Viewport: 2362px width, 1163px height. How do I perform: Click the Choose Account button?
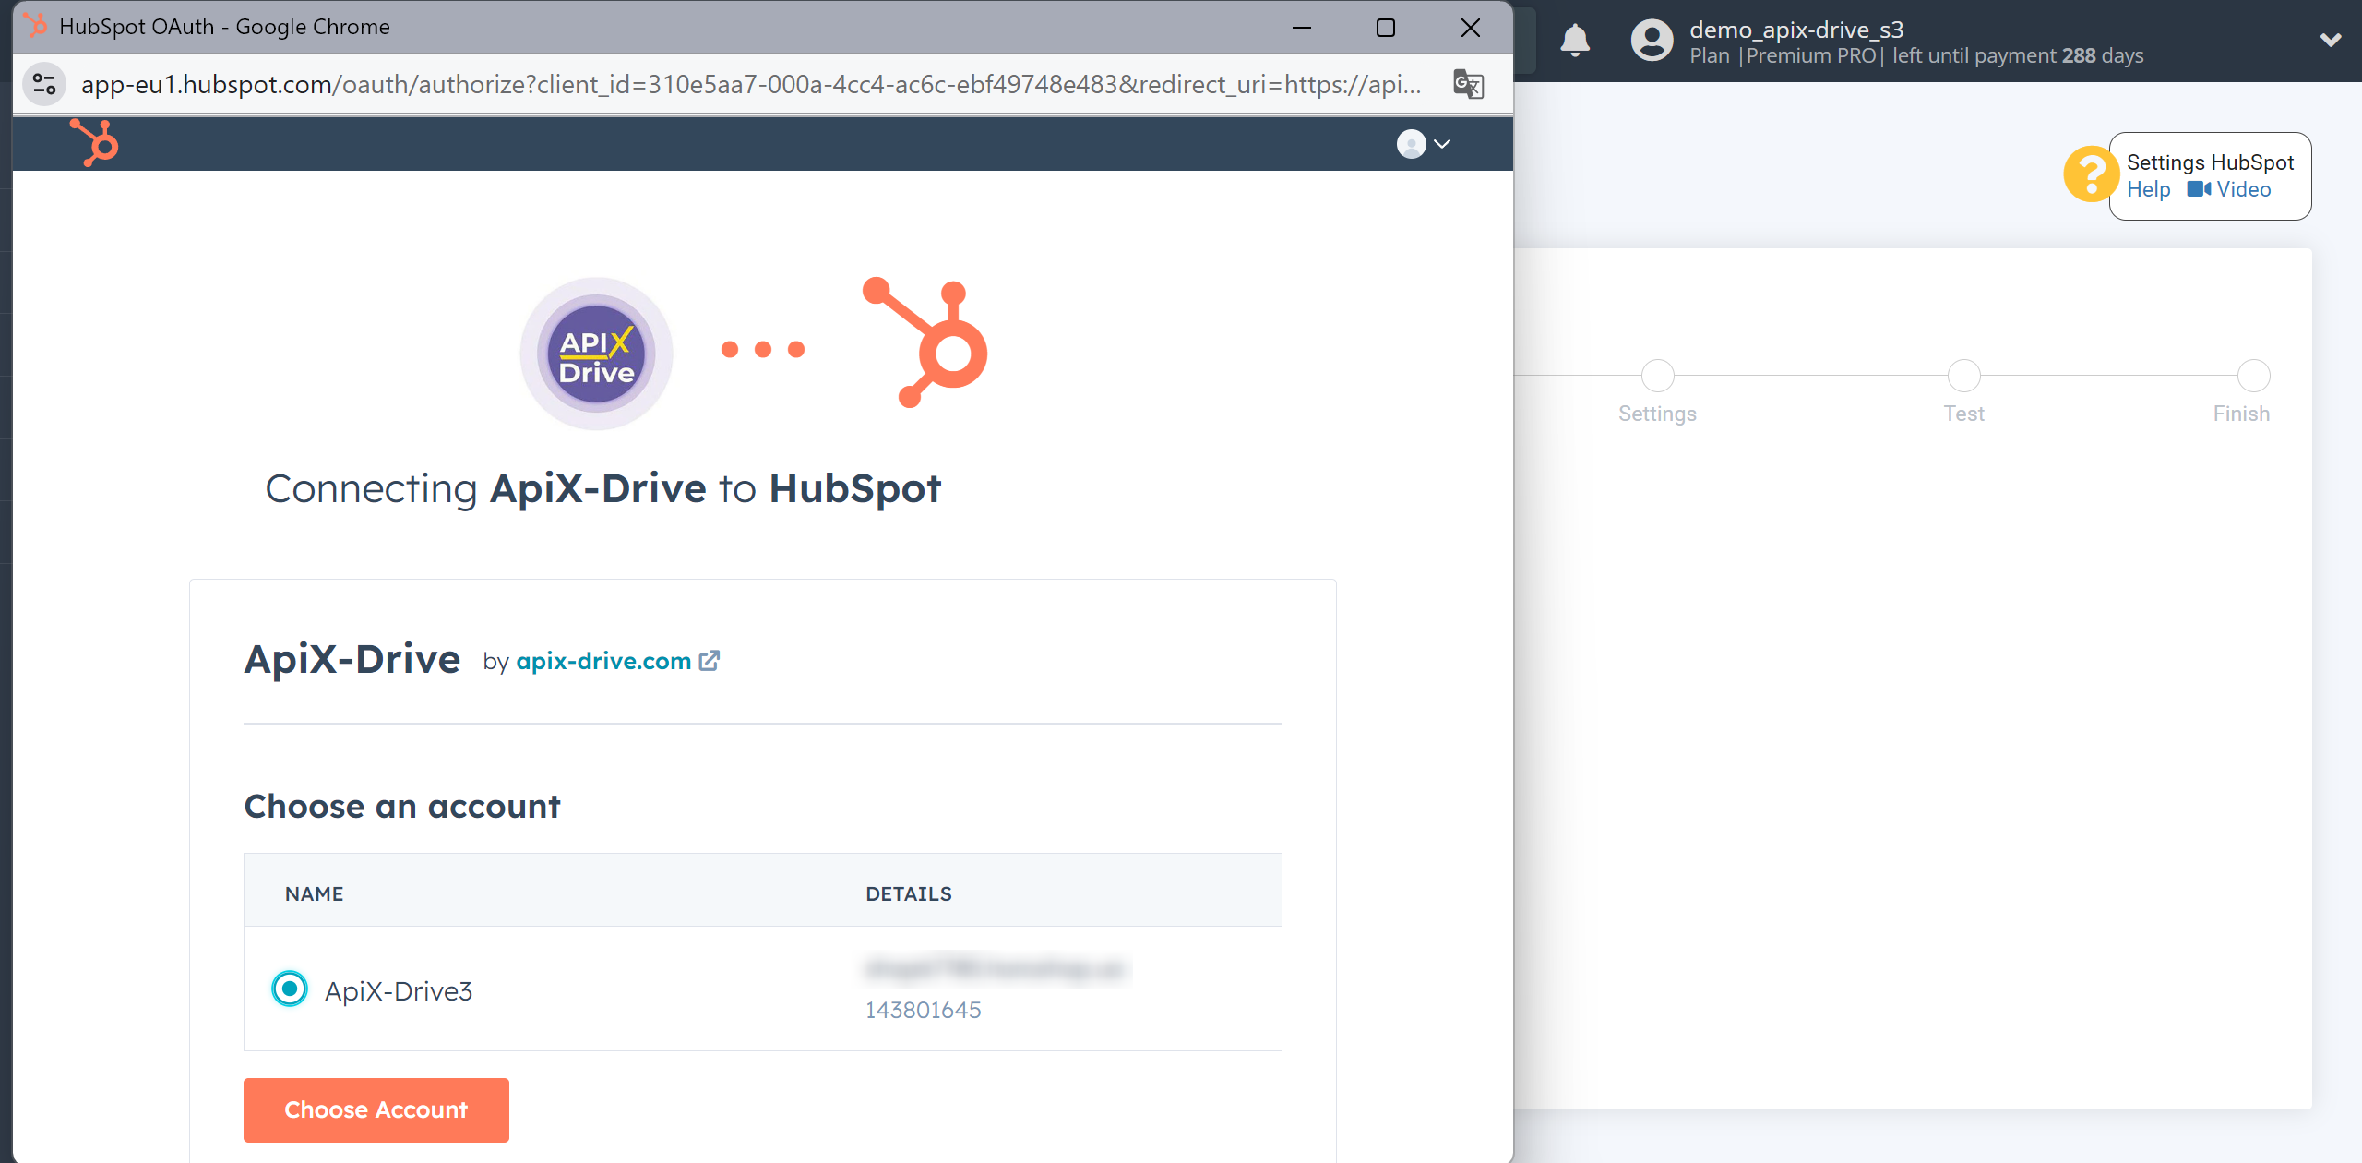click(376, 1110)
